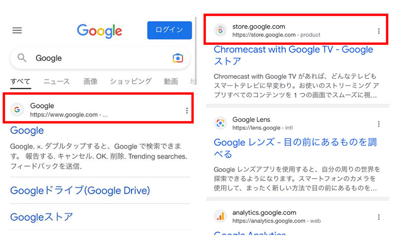This screenshot has width=395, height=245.
Task: Open the Googleストア sitelink
Action: click(41, 217)
